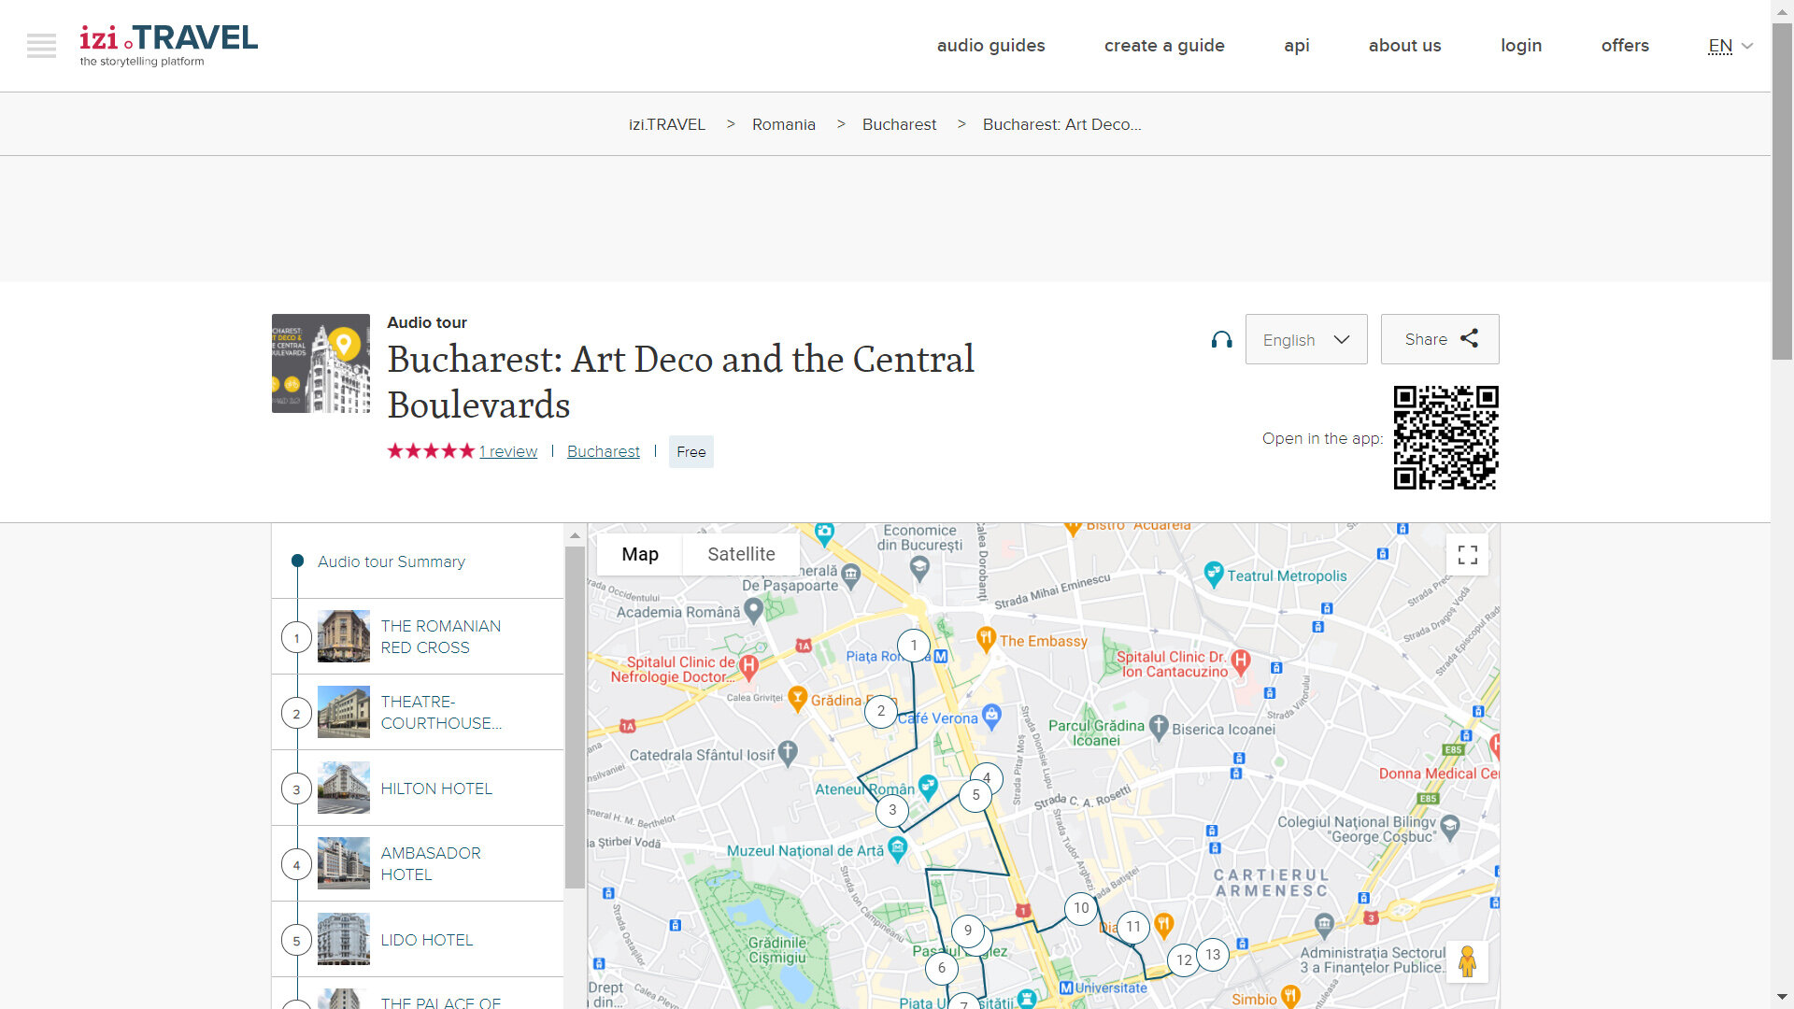Click the izi.TRAVEL logo
Image resolution: width=1794 pixels, height=1009 pixels.
[x=168, y=46]
